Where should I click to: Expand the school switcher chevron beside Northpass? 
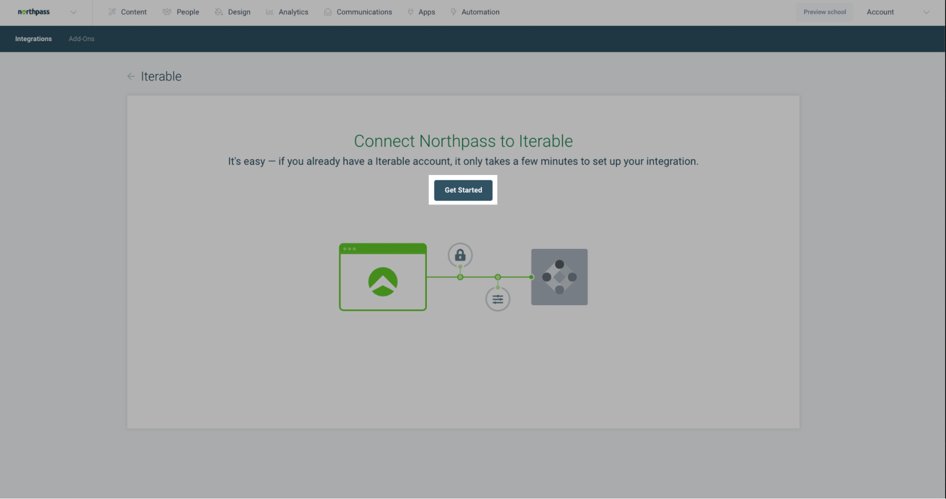coord(73,12)
